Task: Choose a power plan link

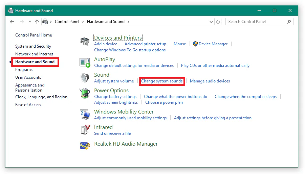Action: 164,102
